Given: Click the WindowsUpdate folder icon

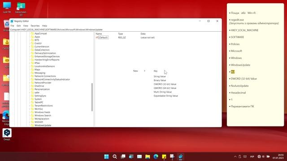Looking at the screenshot, I should pyautogui.click(x=33, y=125).
